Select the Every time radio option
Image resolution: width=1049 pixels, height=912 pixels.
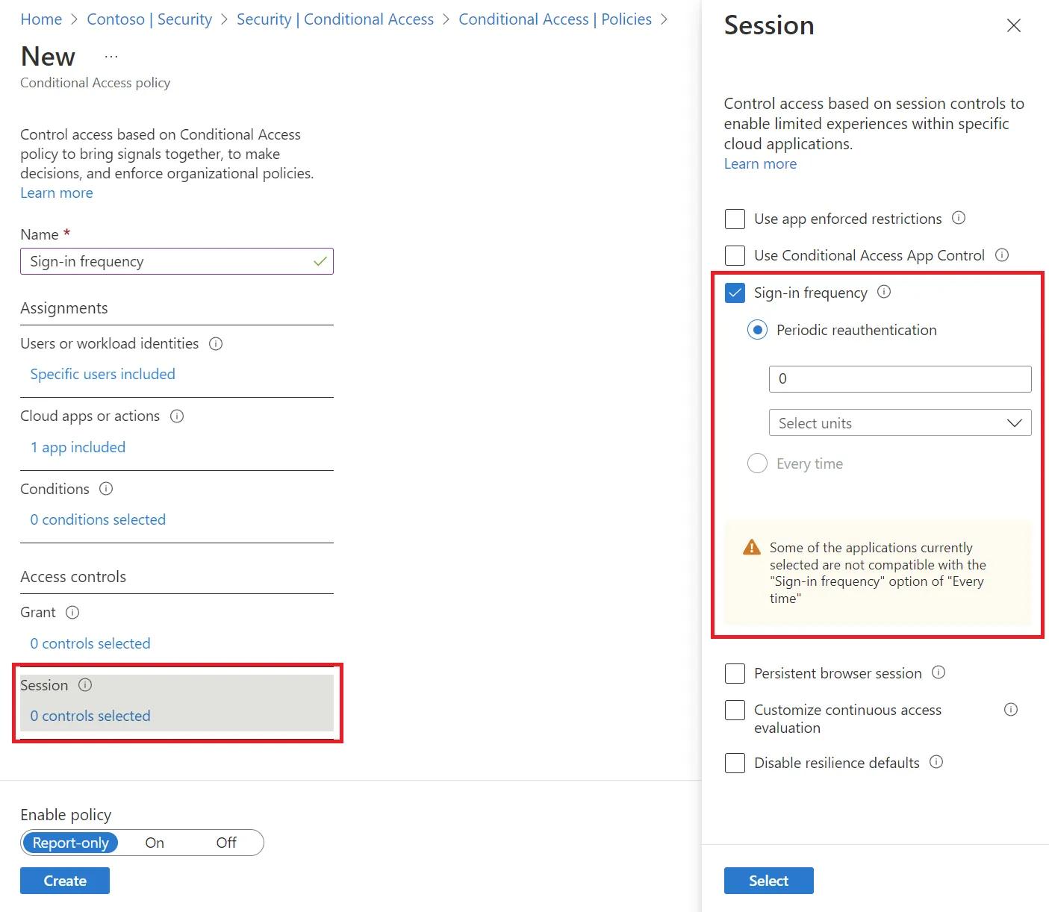pos(757,463)
